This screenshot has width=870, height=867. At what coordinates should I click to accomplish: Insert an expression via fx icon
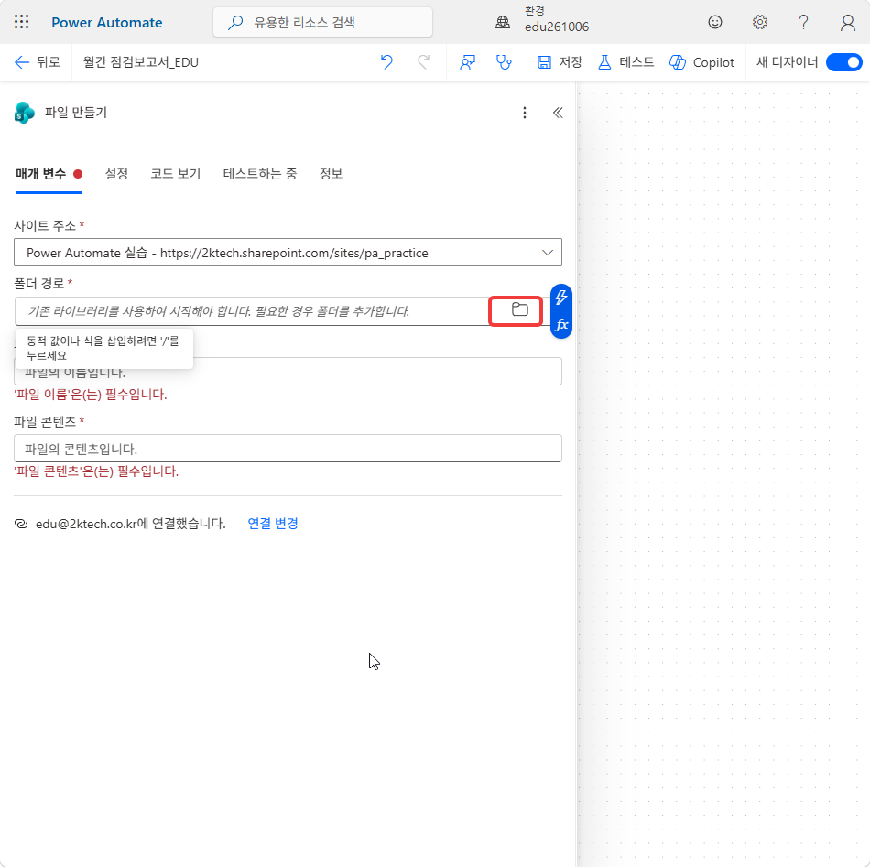tap(561, 324)
